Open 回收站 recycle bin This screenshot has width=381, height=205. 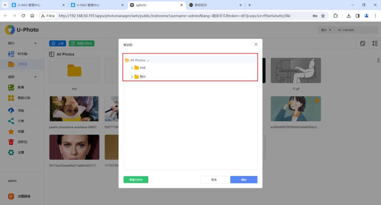coord(22,142)
